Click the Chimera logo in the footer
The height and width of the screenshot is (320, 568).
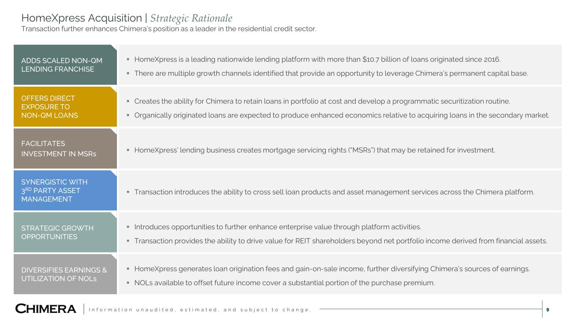pyautogui.click(x=46, y=309)
